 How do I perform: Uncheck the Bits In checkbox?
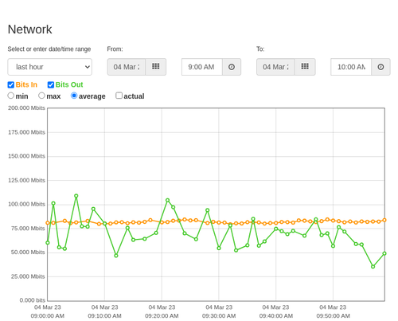[x=11, y=84]
